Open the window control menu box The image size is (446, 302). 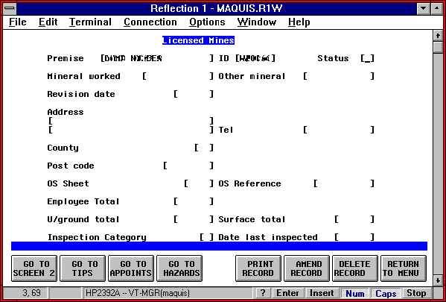pyautogui.click(x=10, y=8)
